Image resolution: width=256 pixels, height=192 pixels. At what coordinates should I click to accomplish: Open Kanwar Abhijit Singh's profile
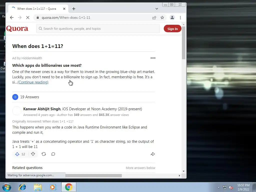[x=42, y=109]
